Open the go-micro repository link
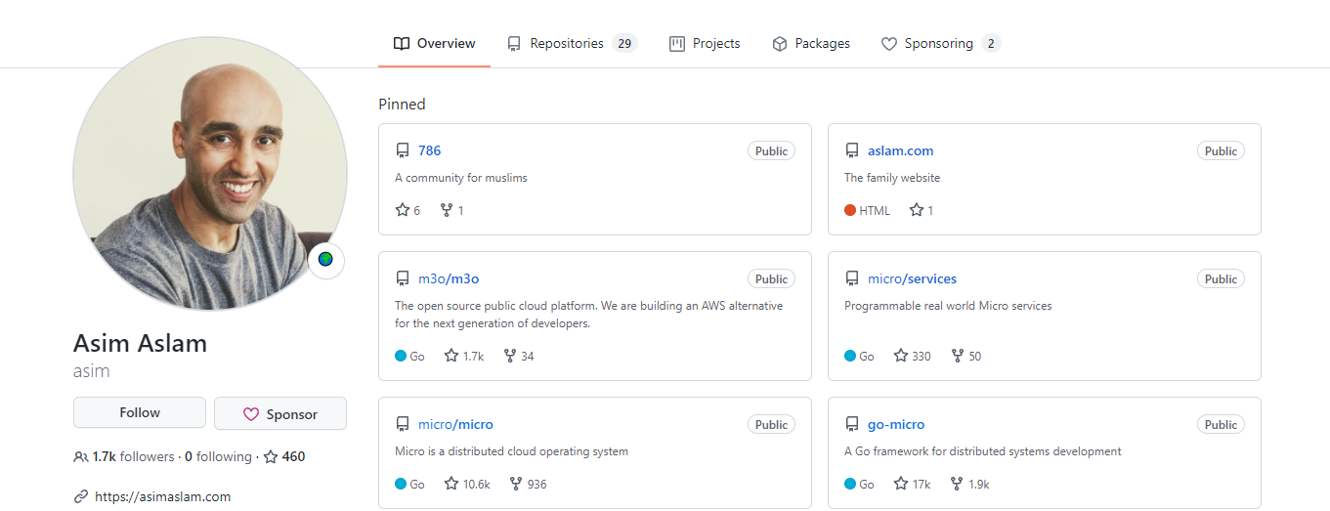This screenshot has width=1330, height=511. [896, 424]
